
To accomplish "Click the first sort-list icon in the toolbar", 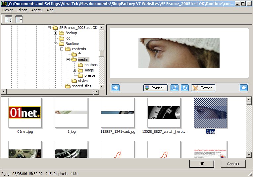I will pyautogui.click(x=9, y=19).
